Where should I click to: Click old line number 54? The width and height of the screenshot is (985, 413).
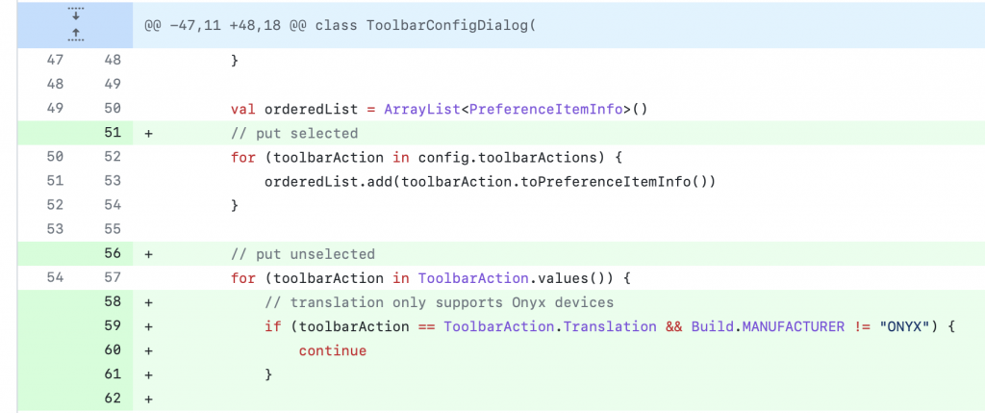click(55, 278)
